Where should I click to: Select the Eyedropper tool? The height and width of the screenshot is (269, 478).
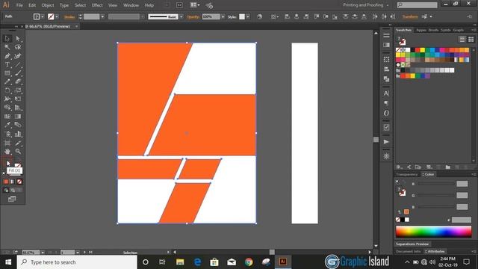[x=7, y=125]
